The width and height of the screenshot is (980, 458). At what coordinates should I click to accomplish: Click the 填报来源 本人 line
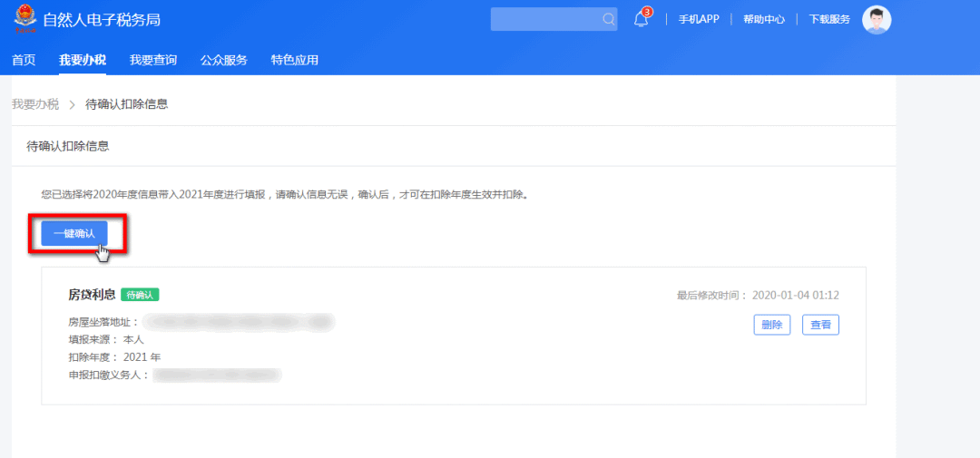pos(105,339)
